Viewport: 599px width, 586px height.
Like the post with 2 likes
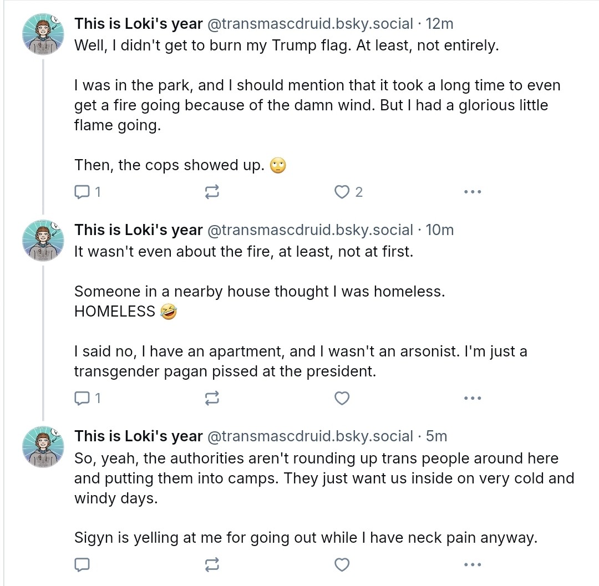(342, 192)
